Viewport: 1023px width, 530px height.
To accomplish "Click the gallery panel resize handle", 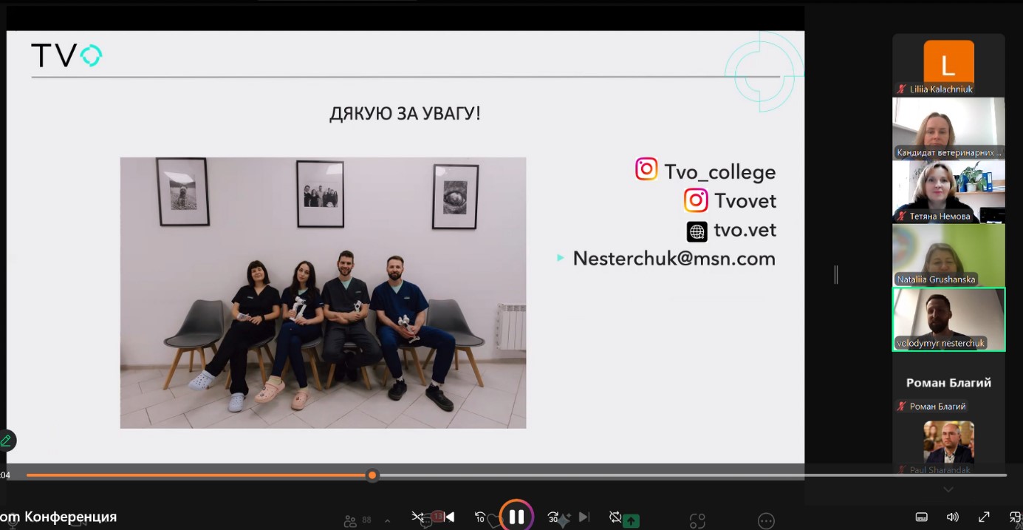I will [x=836, y=275].
